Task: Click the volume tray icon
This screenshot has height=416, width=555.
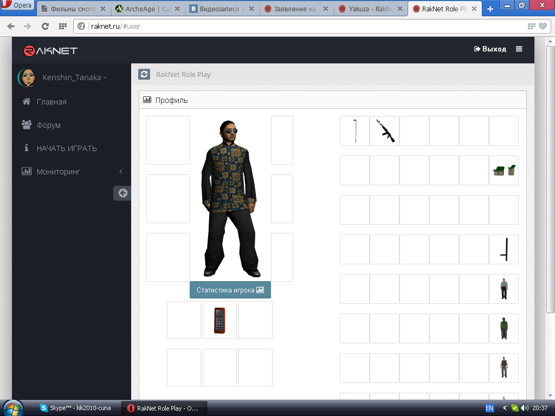Action: tap(525, 408)
